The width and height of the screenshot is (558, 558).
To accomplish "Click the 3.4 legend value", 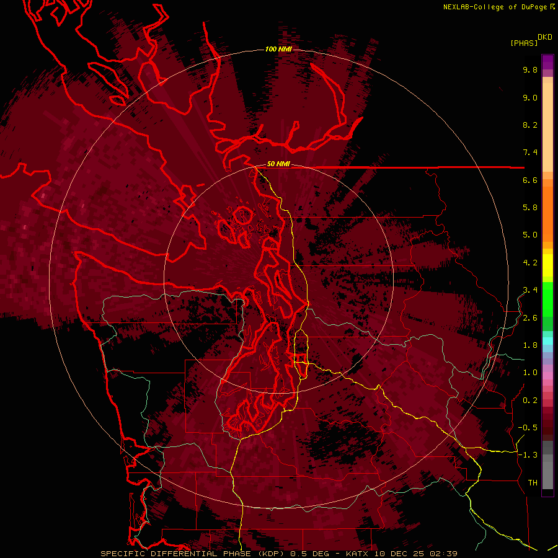I will click(530, 290).
